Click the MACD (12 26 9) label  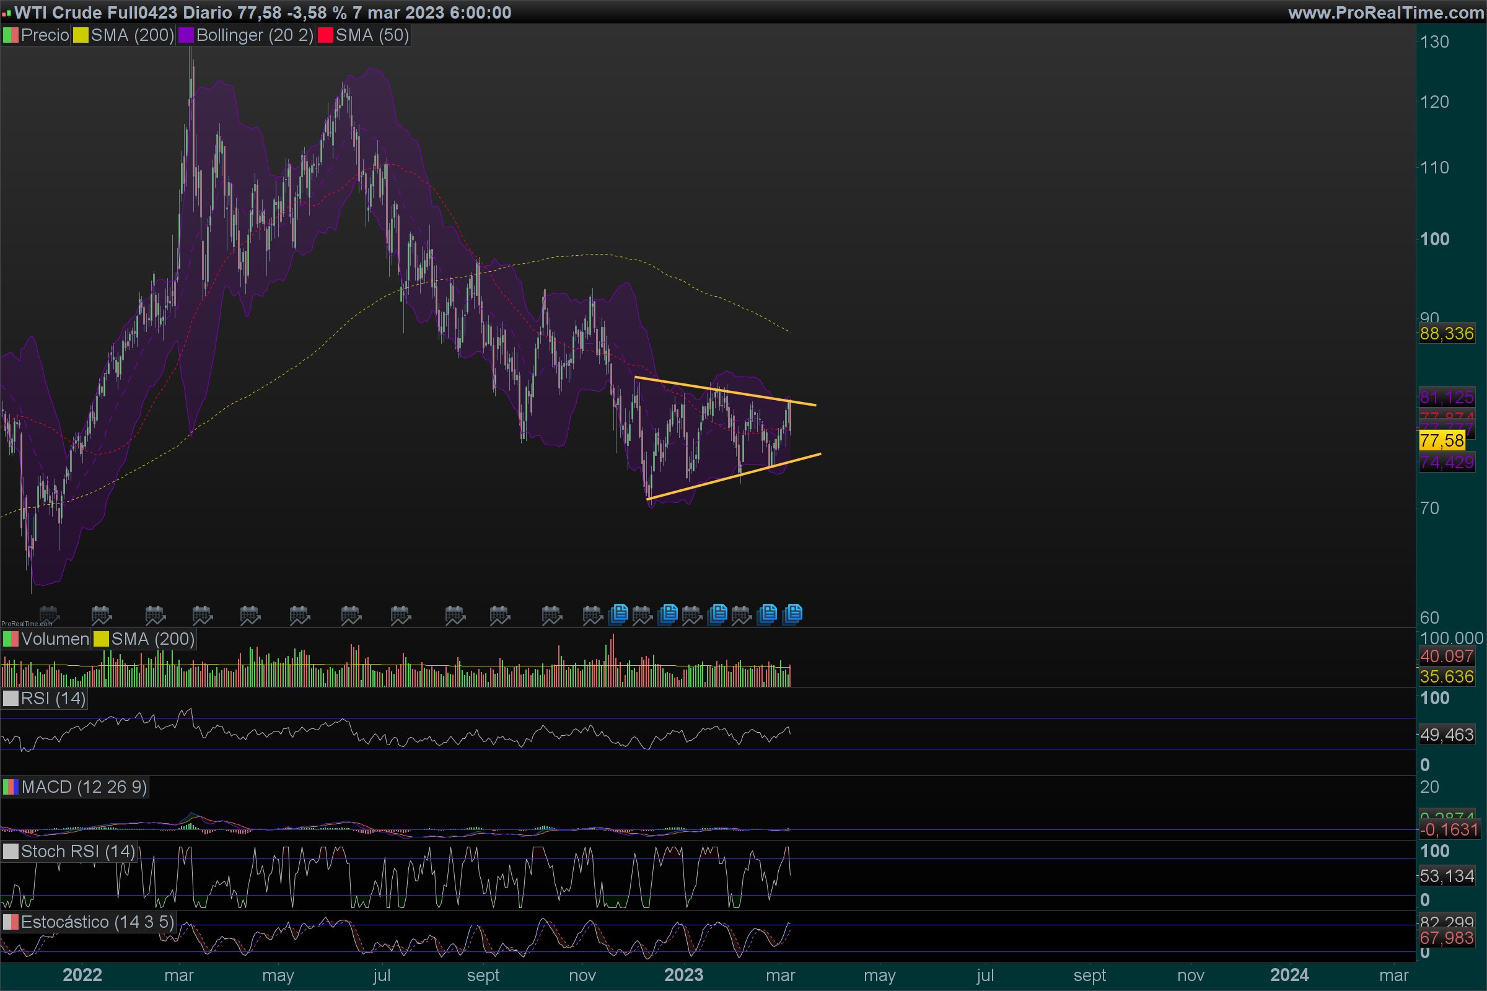tap(84, 787)
